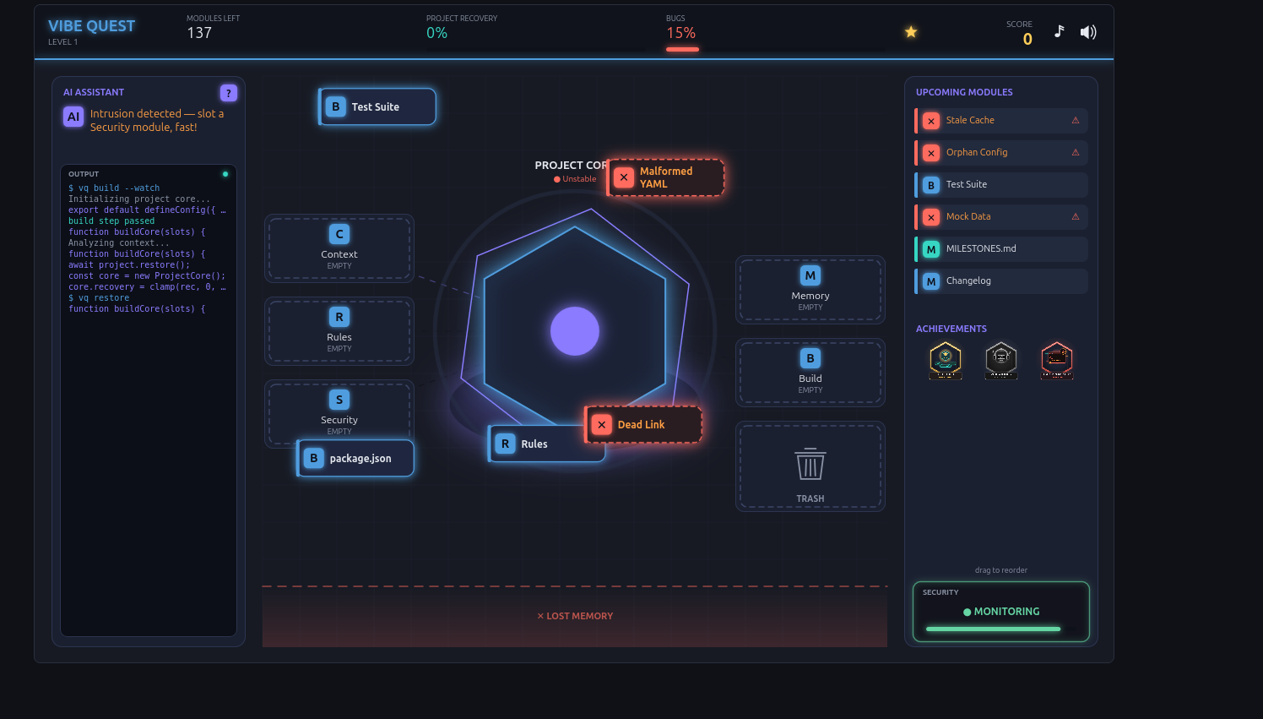Click the red bugs percentage bar
Image resolution: width=1263 pixels, height=719 pixels.
coord(682,49)
